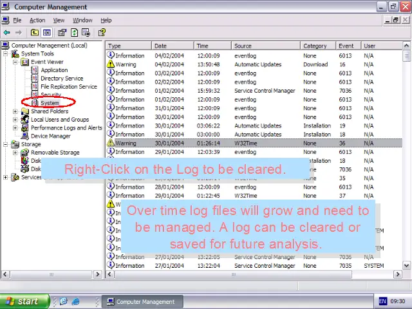Open the Properties toolbar icon
The height and width of the screenshot is (309, 412).
[x=62, y=33]
